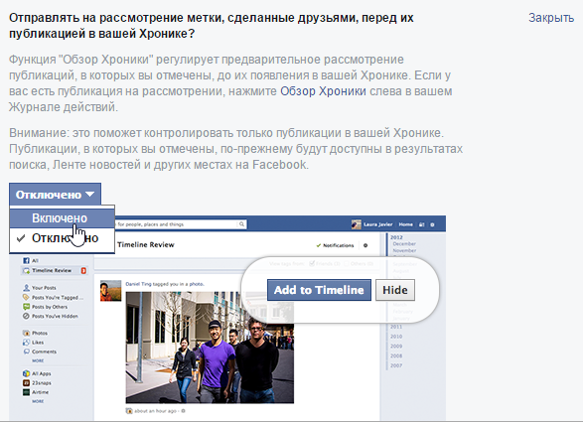Screen dimensions: 583x423
Task: Click the All Apps cube icon
Action: coord(26,373)
